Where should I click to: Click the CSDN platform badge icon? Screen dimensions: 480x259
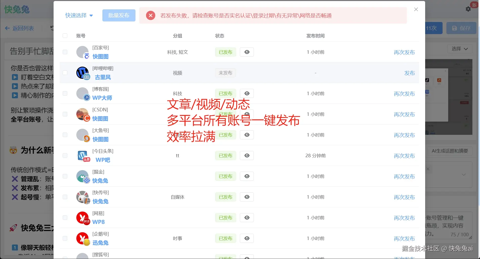(87, 118)
